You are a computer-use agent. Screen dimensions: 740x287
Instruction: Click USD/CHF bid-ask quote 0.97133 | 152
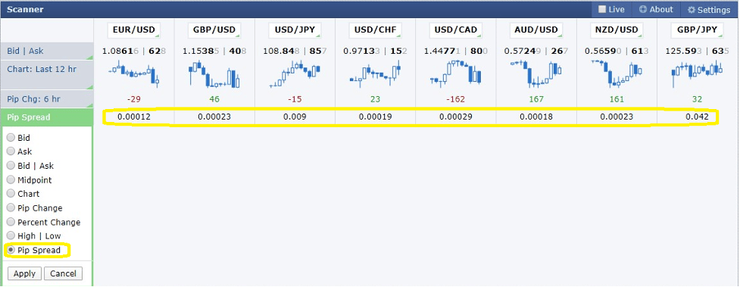click(375, 51)
